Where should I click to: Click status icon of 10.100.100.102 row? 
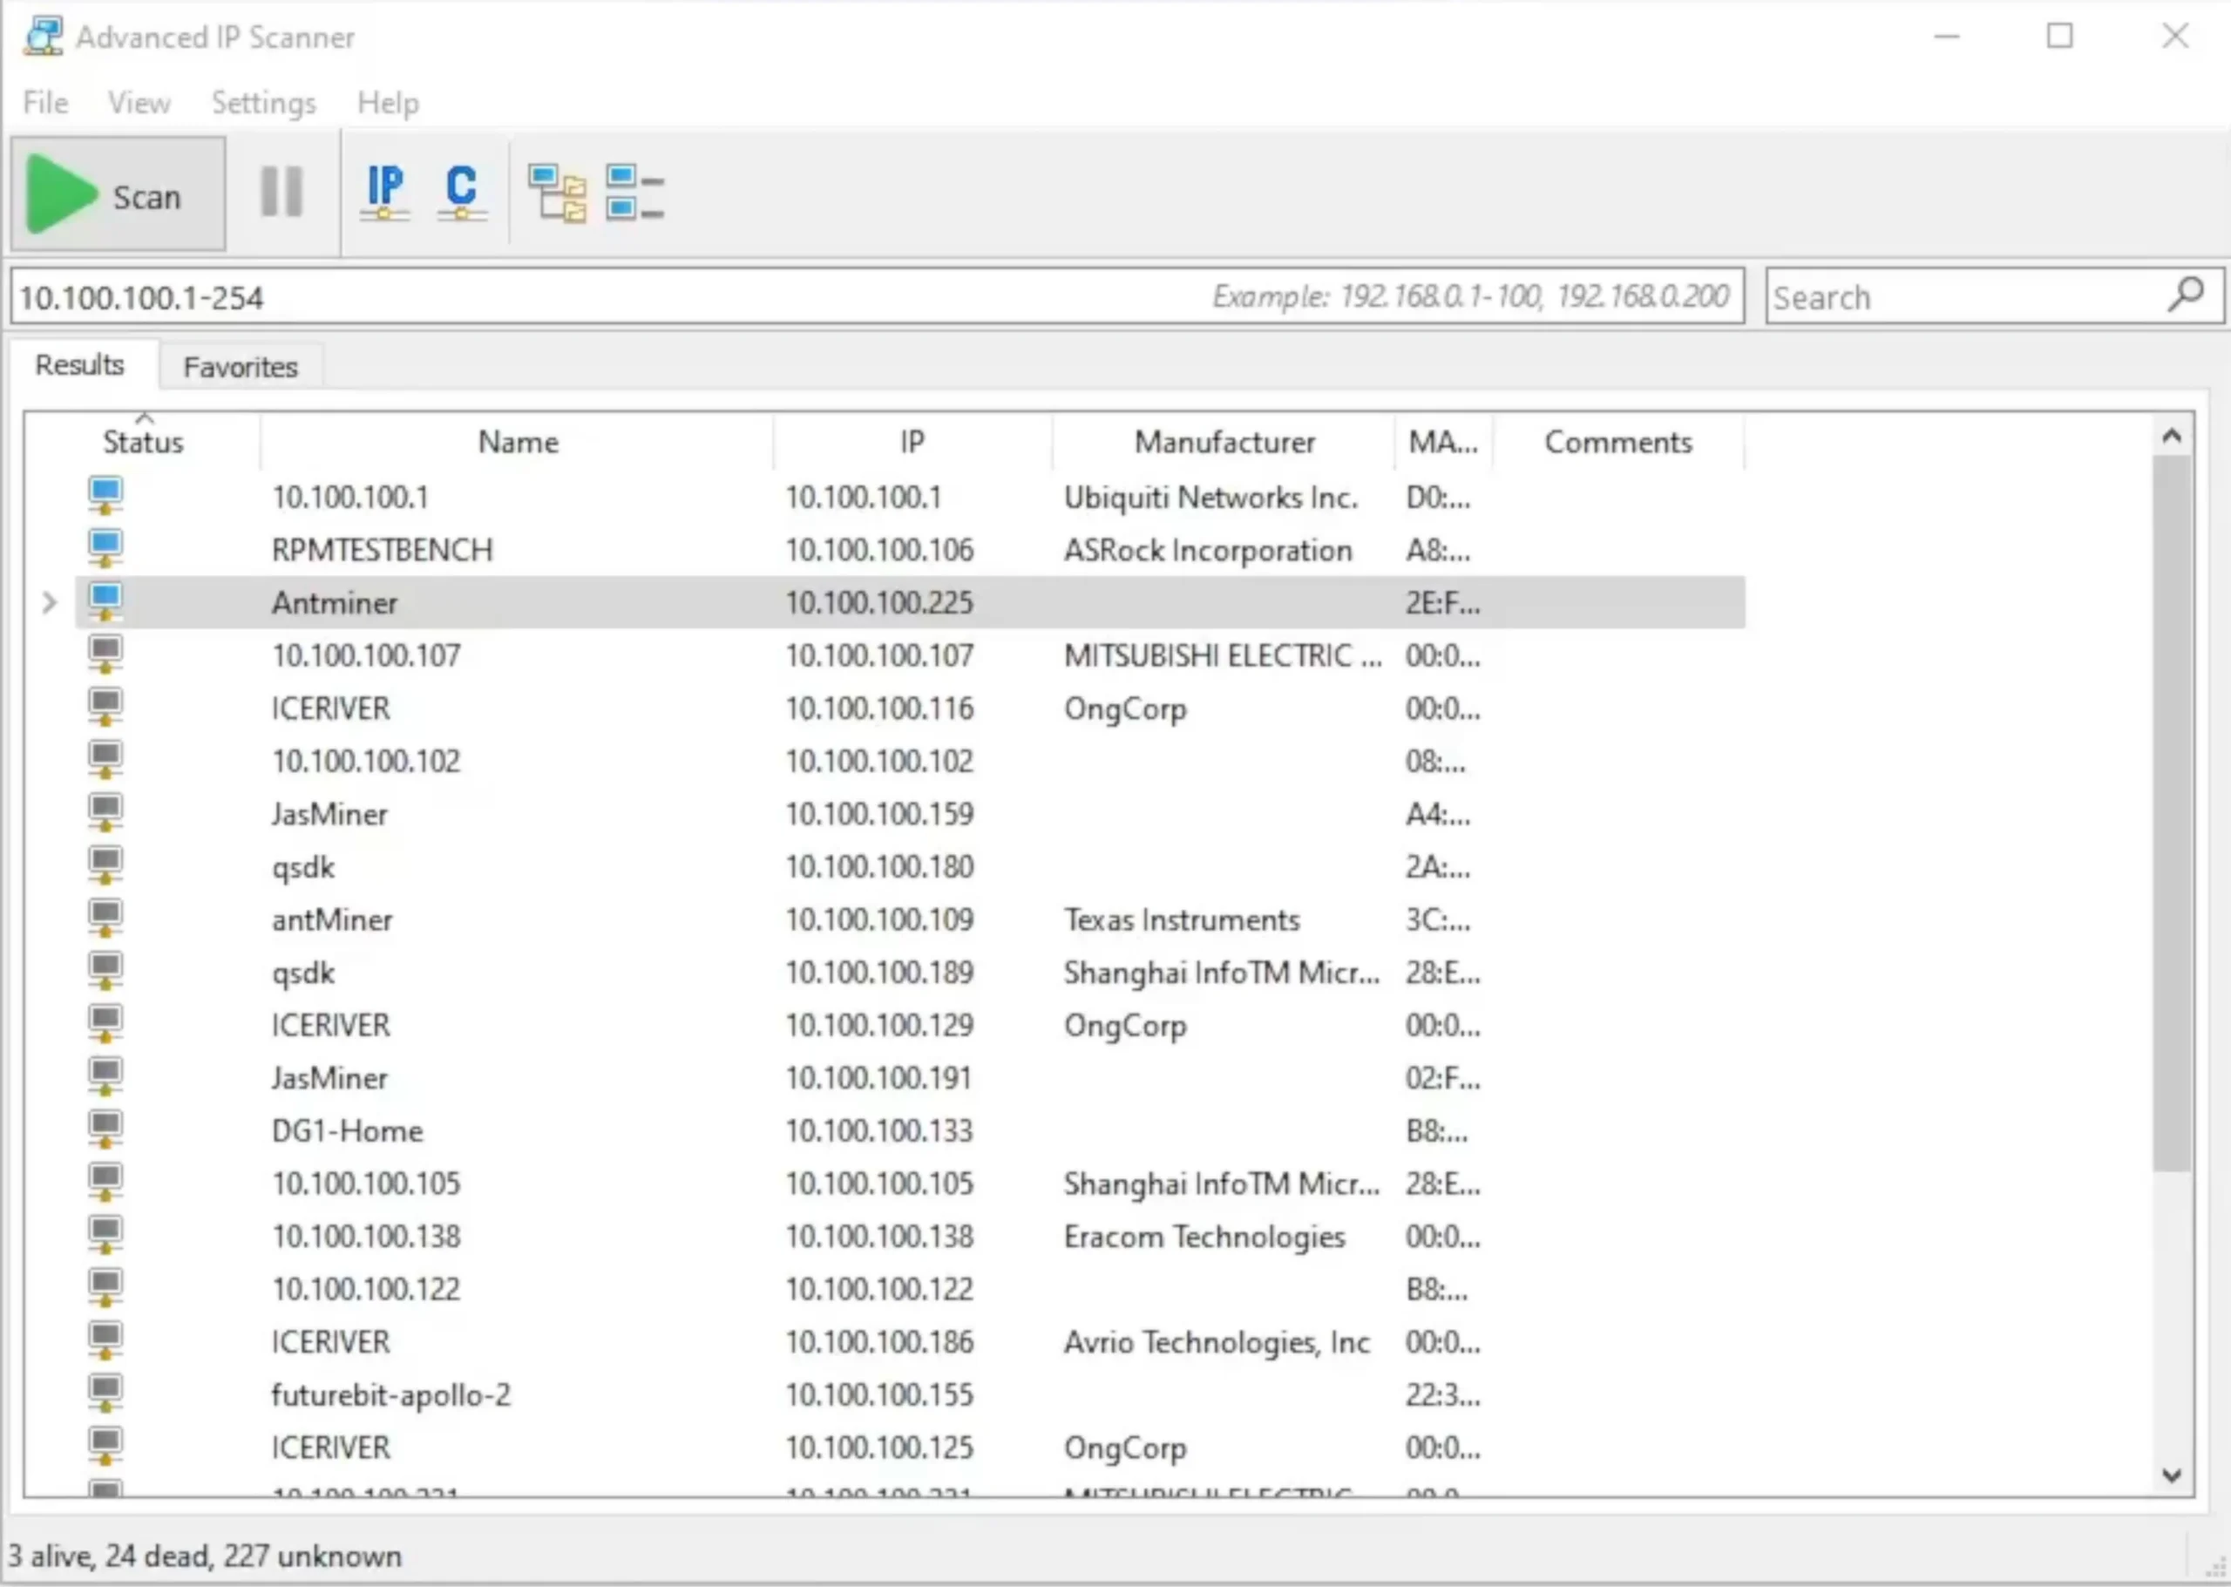pyautogui.click(x=105, y=759)
